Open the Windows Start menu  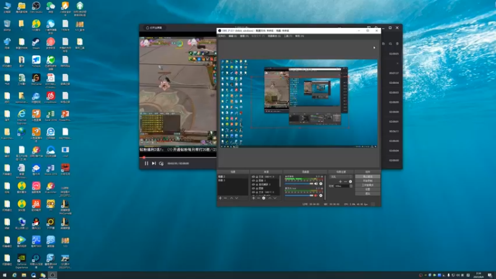[4, 275]
